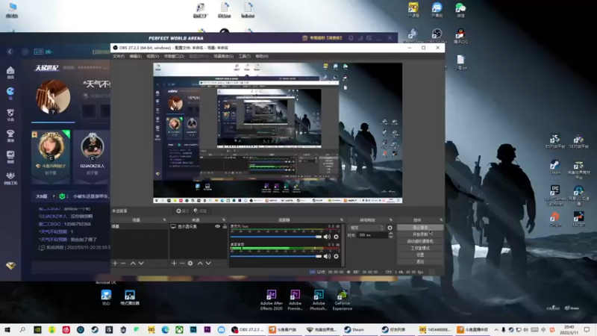Open source properties gear in Sources panel
597x336 pixels.
(190, 264)
